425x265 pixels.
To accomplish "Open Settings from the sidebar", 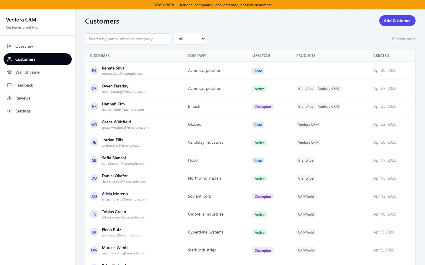I will pyautogui.click(x=37, y=111).
